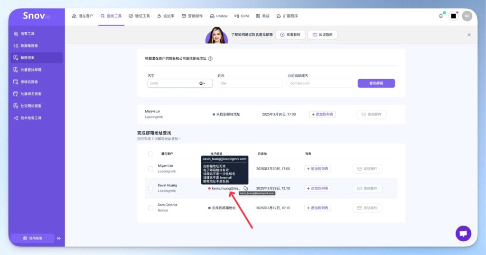Image resolution: width=486 pixels, height=255 pixels.
Task: Click the Kevin Huang name
Action: [x=167, y=185]
